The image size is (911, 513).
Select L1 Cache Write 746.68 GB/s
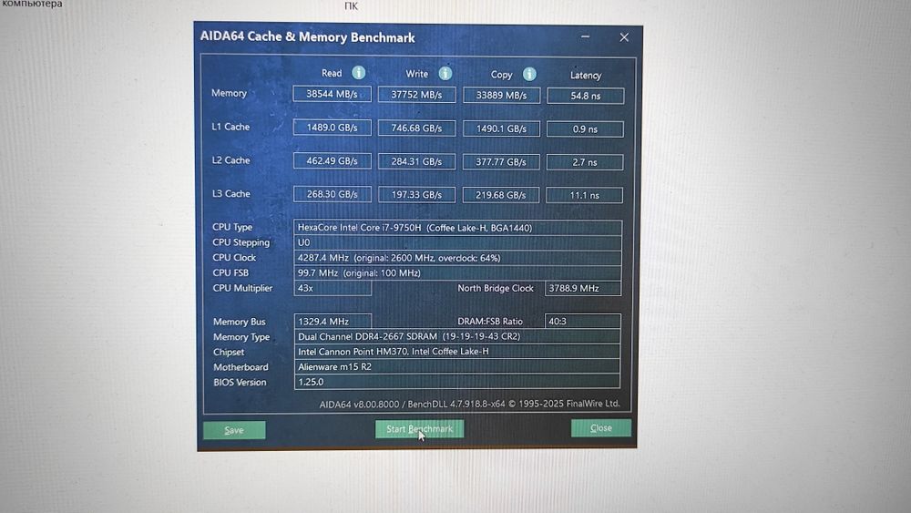pyautogui.click(x=416, y=128)
